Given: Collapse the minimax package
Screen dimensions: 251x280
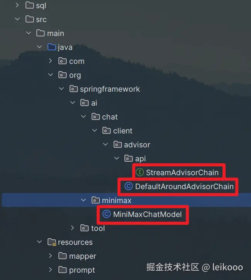Looking at the screenshot, I should click(x=83, y=200).
